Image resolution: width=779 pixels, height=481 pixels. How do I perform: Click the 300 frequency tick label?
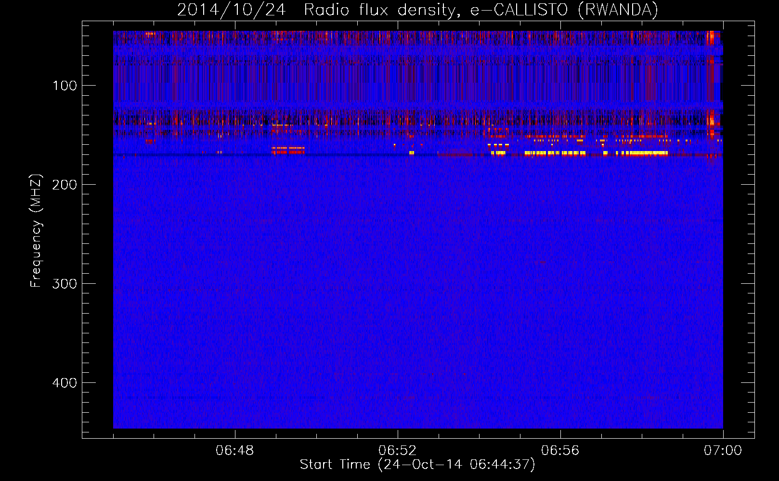click(x=65, y=284)
